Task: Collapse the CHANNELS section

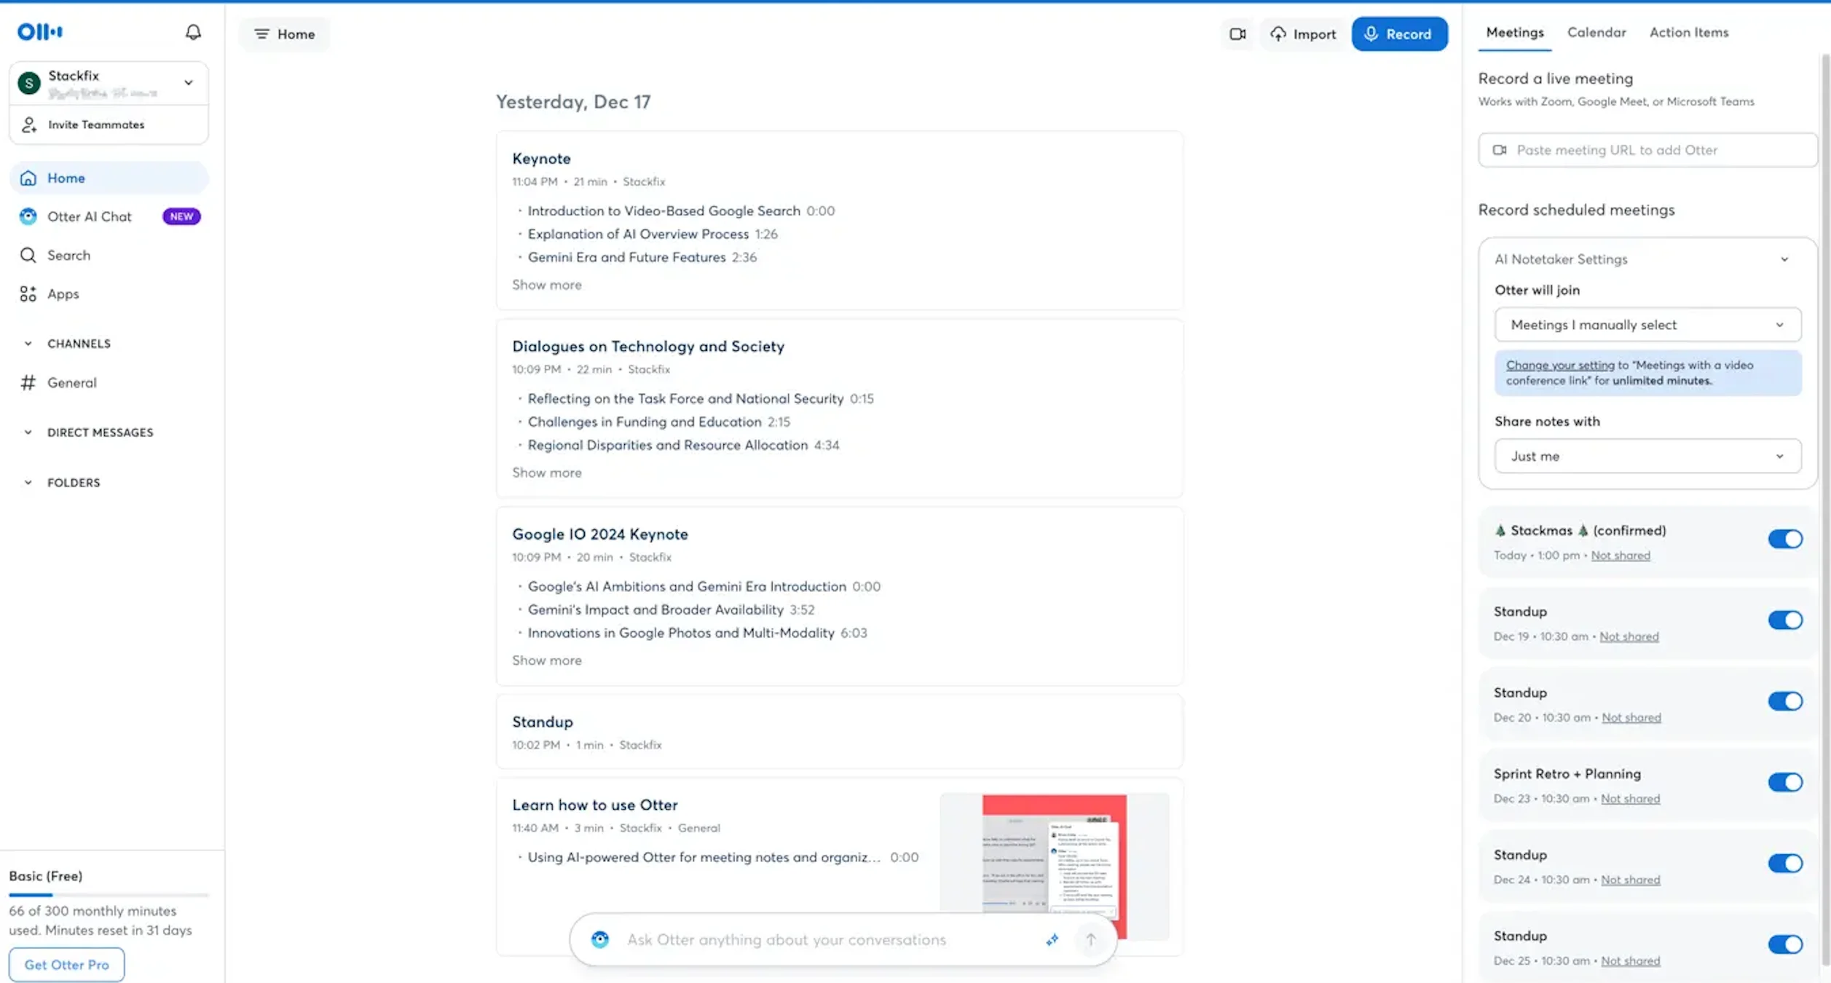Action: point(28,344)
